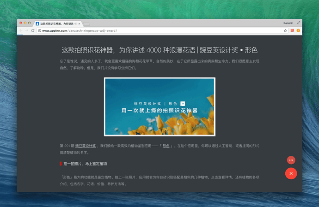Click the orange extension icon in toolbar
319x207 pixels.
coord(298,30)
